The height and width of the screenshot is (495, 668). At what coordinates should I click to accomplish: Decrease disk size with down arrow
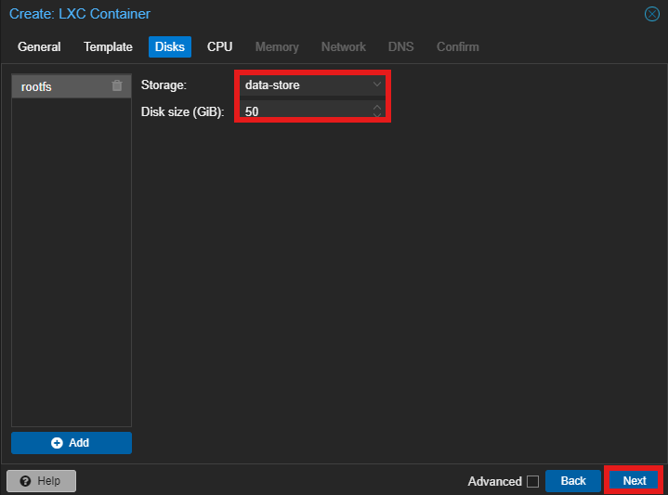(x=376, y=116)
